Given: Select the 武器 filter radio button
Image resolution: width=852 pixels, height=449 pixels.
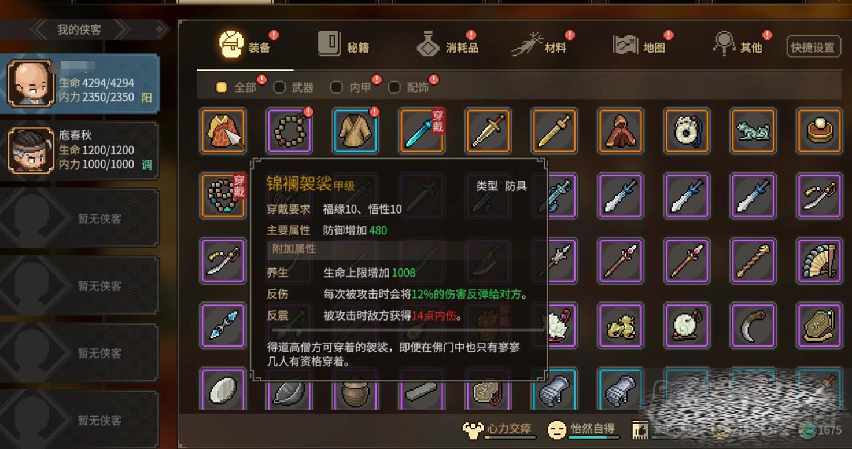Looking at the screenshot, I should [x=279, y=87].
